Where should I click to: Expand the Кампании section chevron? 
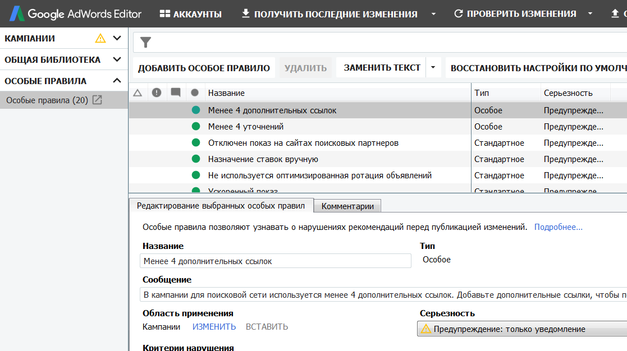tap(117, 38)
